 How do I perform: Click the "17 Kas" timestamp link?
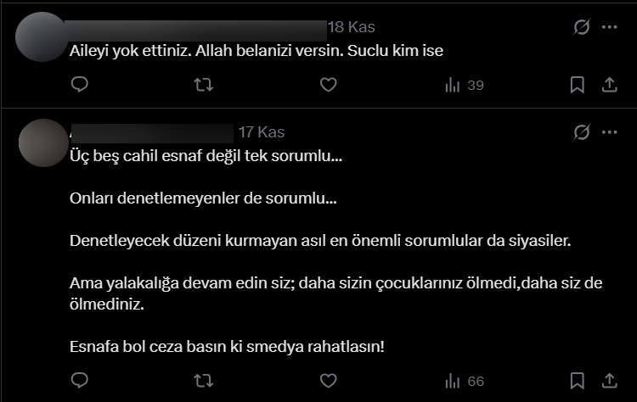(261, 132)
